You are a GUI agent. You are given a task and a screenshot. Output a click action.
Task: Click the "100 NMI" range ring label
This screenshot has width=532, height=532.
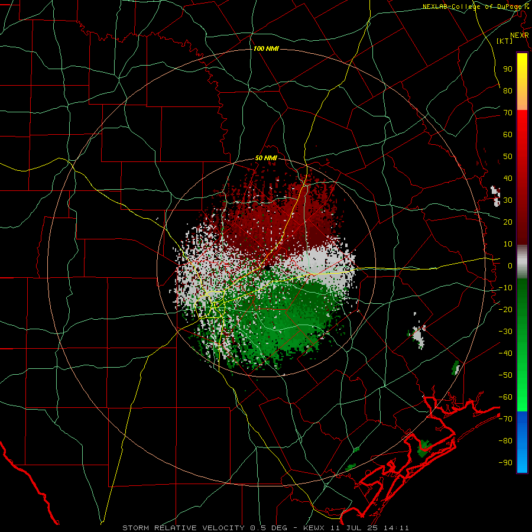click(266, 48)
